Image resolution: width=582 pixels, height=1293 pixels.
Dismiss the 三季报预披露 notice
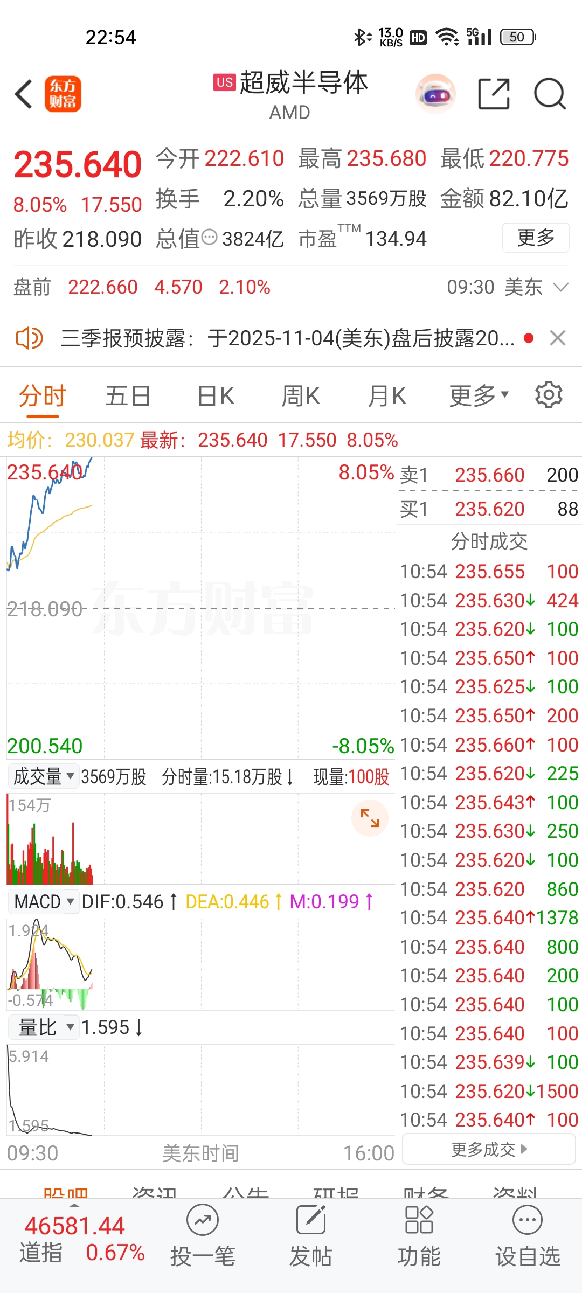pyautogui.click(x=558, y=338)
